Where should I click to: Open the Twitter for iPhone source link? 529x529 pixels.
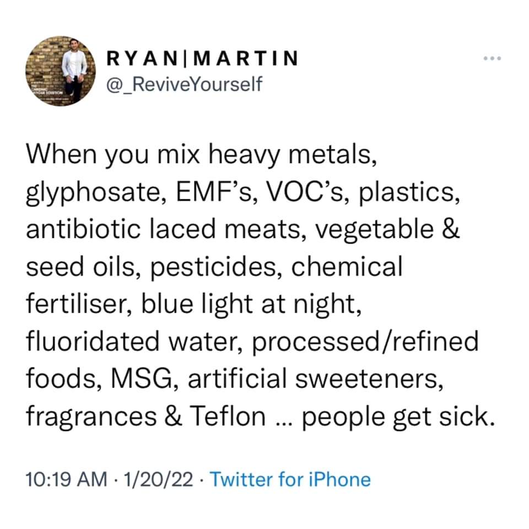290,479
